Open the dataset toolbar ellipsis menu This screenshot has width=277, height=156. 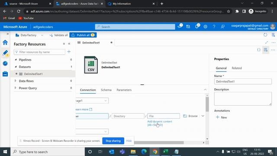pos(273,50)
